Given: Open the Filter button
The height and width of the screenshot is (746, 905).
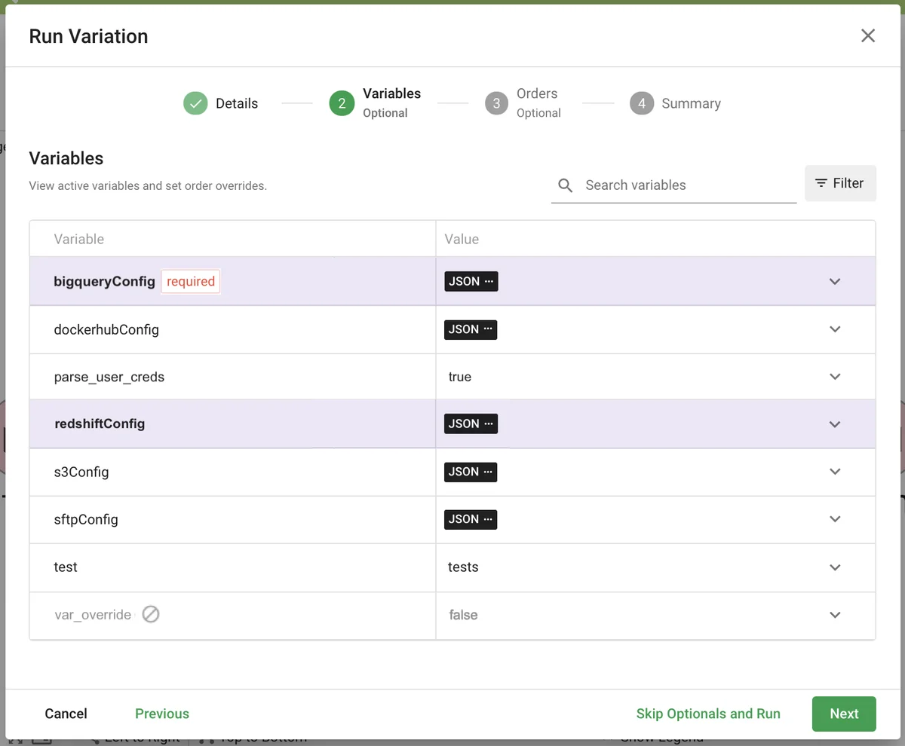Looking at the screenshot, I should [840, 183].
